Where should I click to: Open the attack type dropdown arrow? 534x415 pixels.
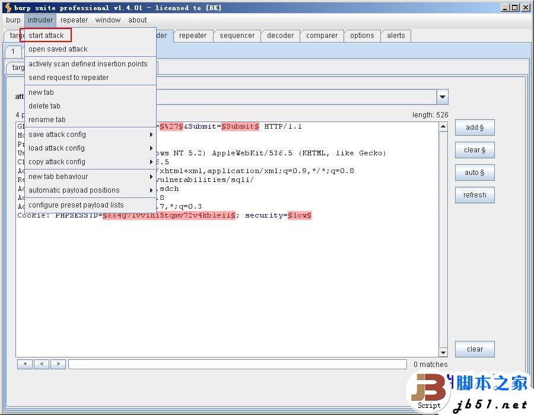pos(443,97)
